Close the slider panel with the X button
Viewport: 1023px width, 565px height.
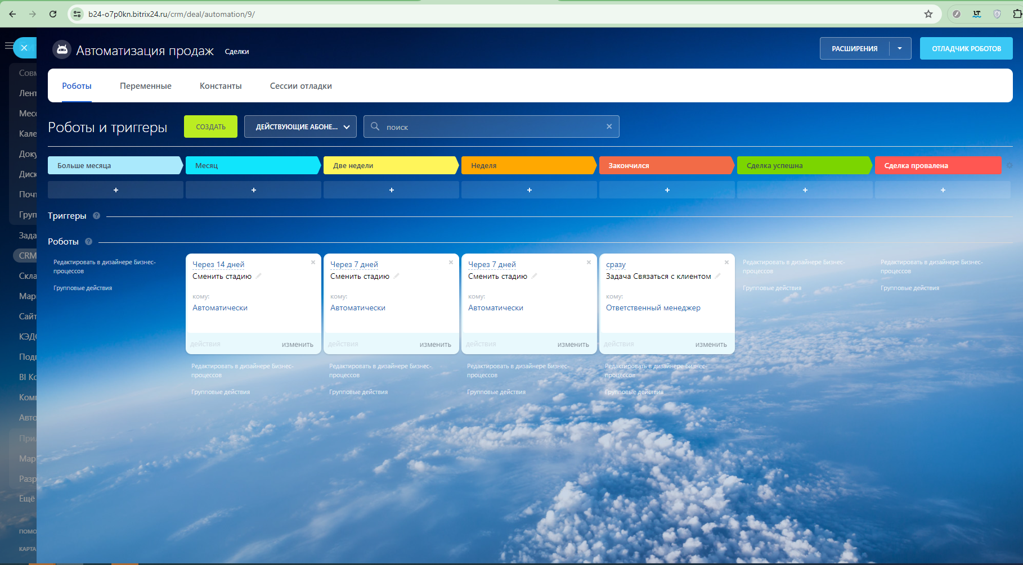coord(24,48)
